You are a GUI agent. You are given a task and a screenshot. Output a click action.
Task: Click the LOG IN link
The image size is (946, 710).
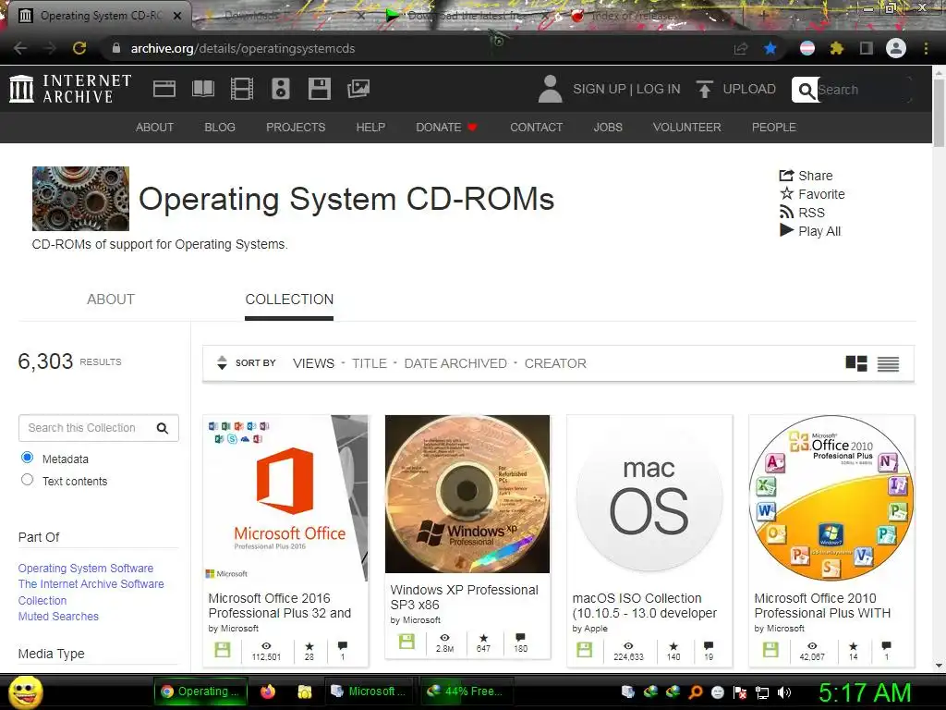[658, 90]
